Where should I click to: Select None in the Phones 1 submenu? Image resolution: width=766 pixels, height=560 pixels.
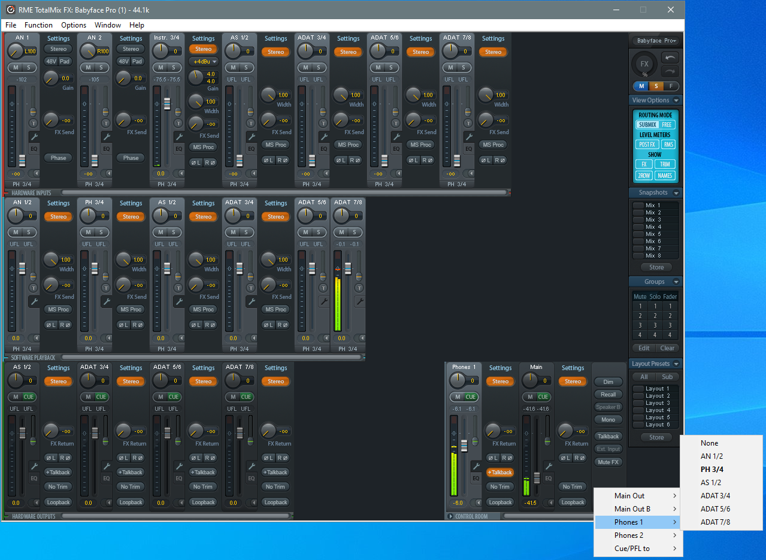722,443
